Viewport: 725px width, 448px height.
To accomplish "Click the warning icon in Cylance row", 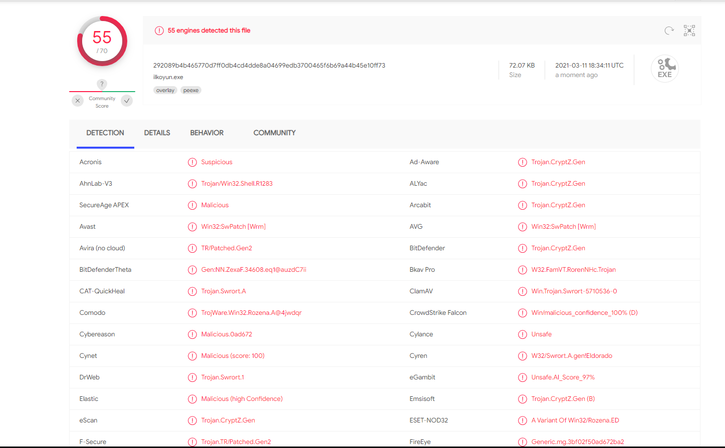I will (x=523, y=334).
